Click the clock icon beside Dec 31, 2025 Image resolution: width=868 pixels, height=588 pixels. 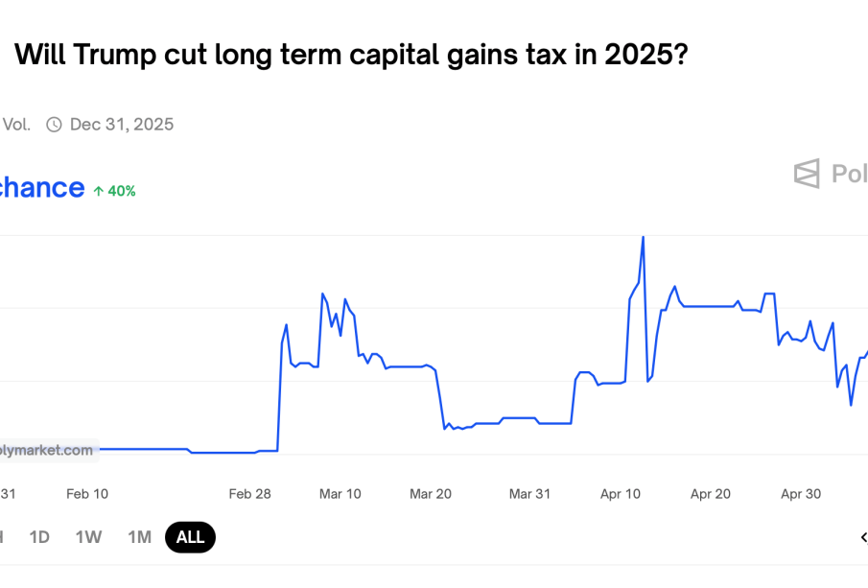55,125
